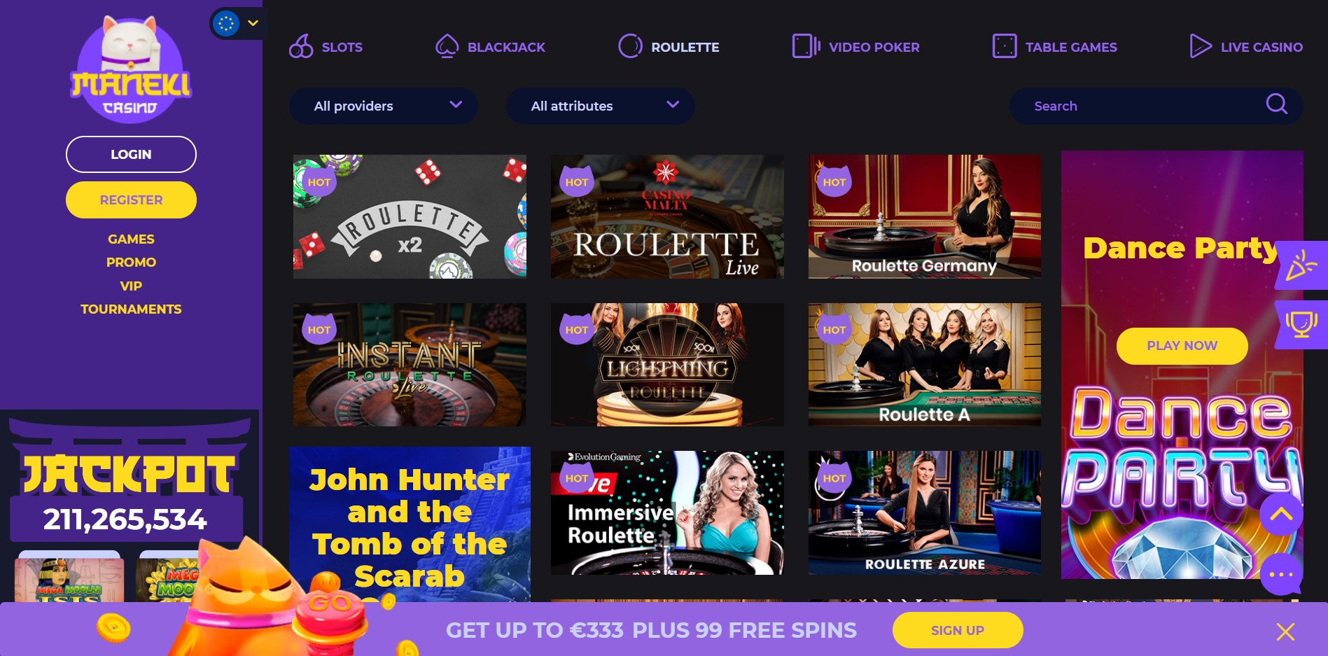This screenshot has height=656, width=1328.
Task: Open the EU flag language selector
Action: click(236, 23)
